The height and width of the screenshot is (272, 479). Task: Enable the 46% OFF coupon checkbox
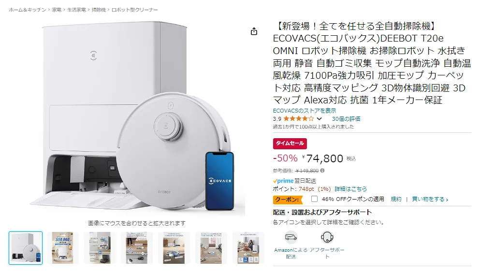[x=314, y=199]
